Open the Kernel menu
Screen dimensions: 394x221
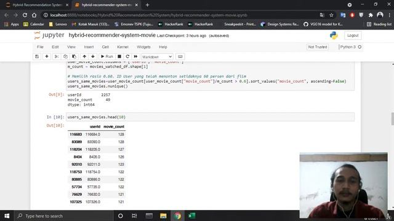pyautogui.click(x=123, y=47)
